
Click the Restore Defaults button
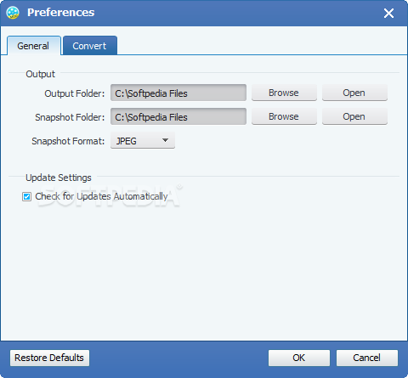[x=49, y=358]
